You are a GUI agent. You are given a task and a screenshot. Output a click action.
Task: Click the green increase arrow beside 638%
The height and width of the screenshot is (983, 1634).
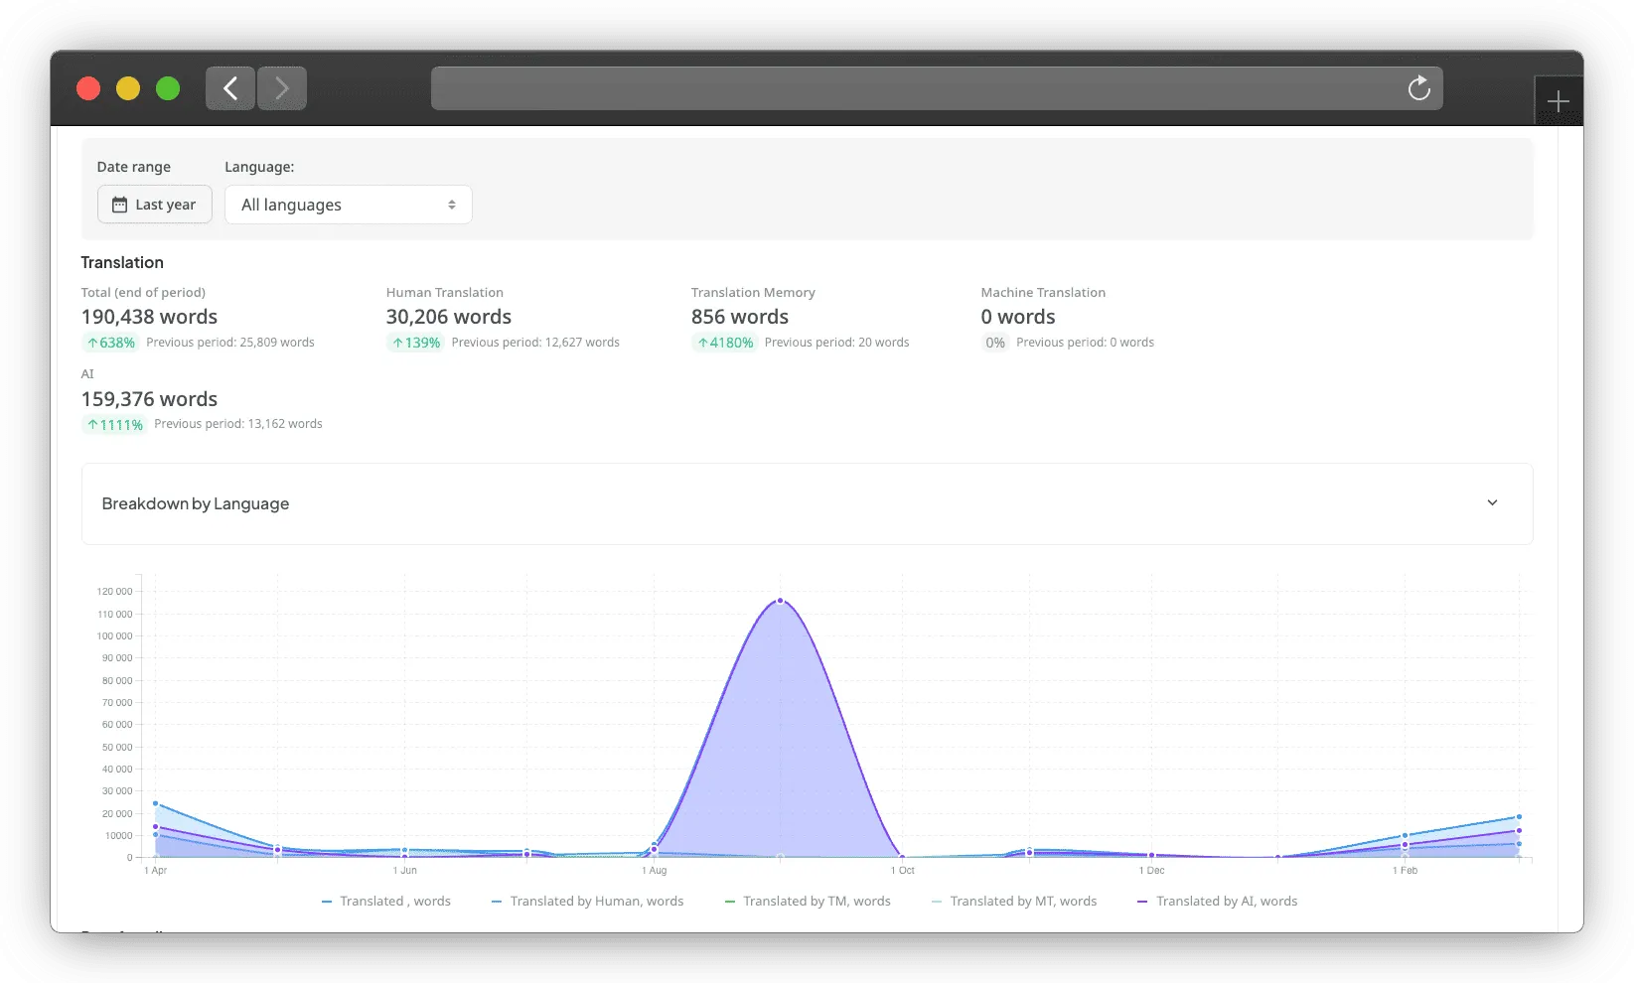pos(91,342)
